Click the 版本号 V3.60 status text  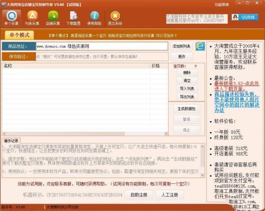click(13, 207)
